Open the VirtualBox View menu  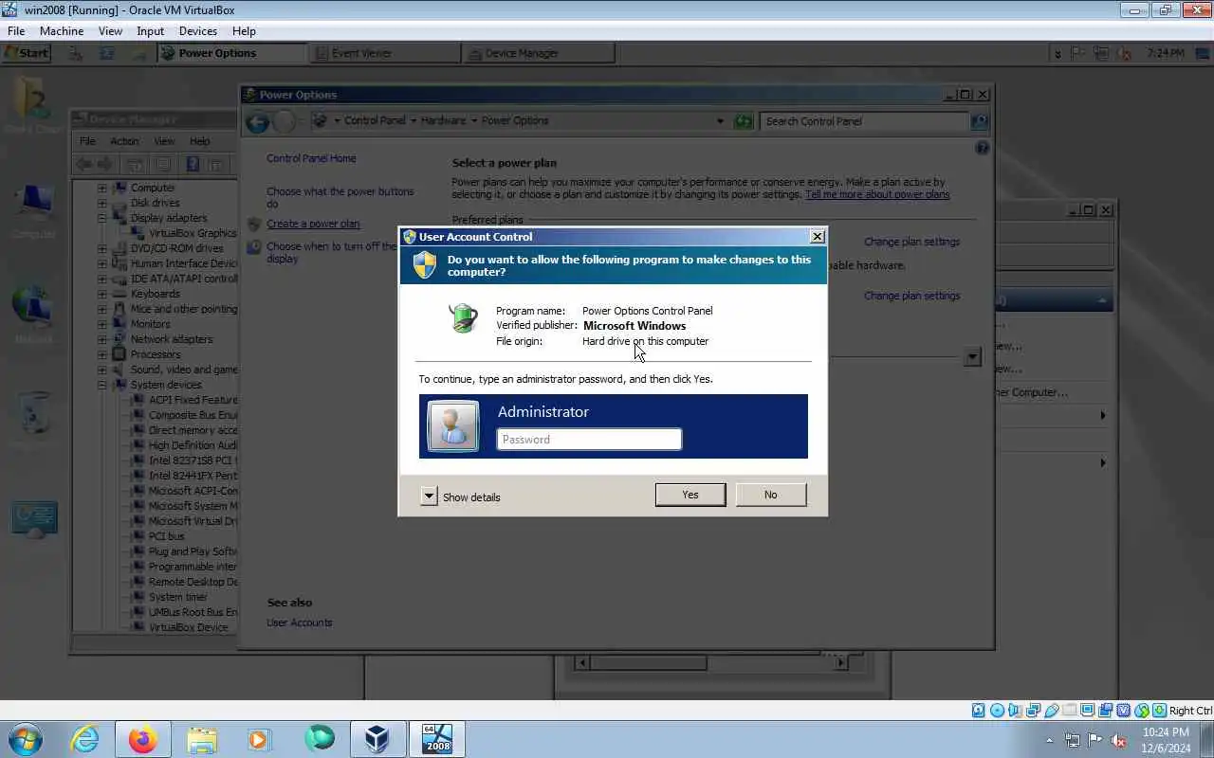[110, 31]
